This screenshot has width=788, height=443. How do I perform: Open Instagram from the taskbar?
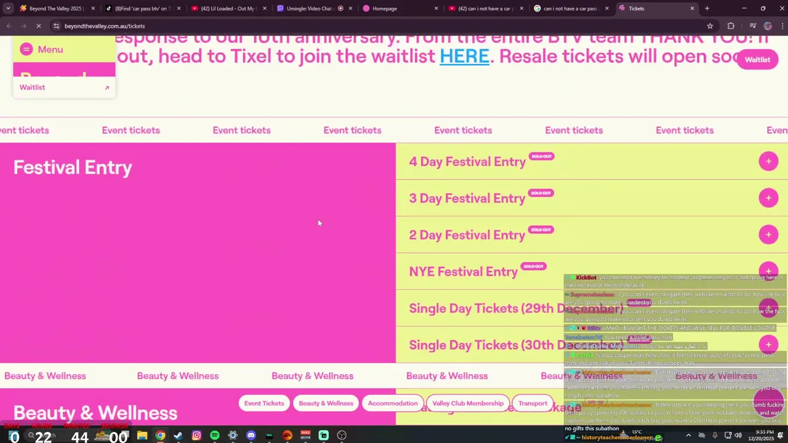point(196,436)
